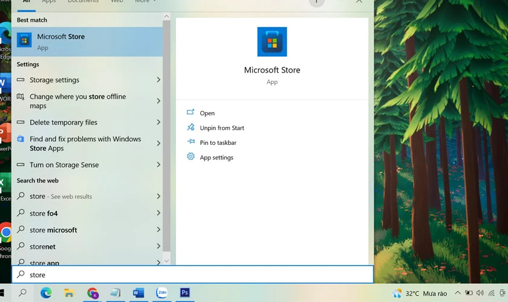This screenshot has height=302, width=508.
Task: Choose Pin to taskbar option
Action: [x=218, y=143]
